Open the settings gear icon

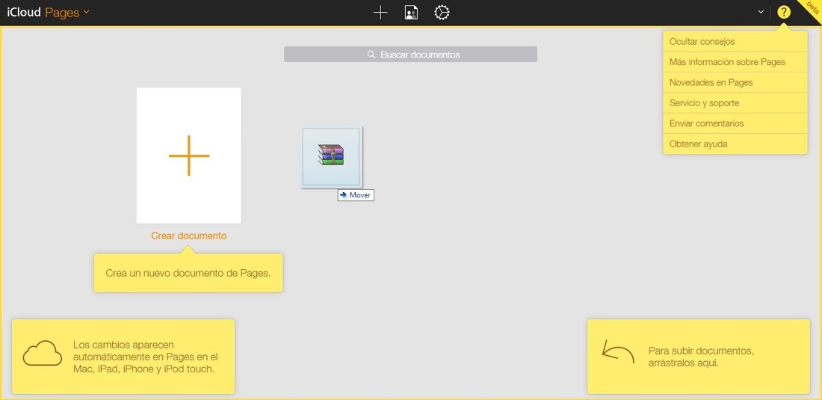(442, 13)
